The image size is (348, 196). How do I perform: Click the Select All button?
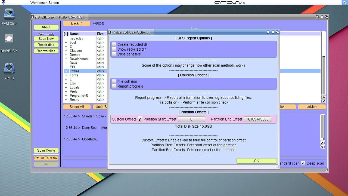[76, 107]
